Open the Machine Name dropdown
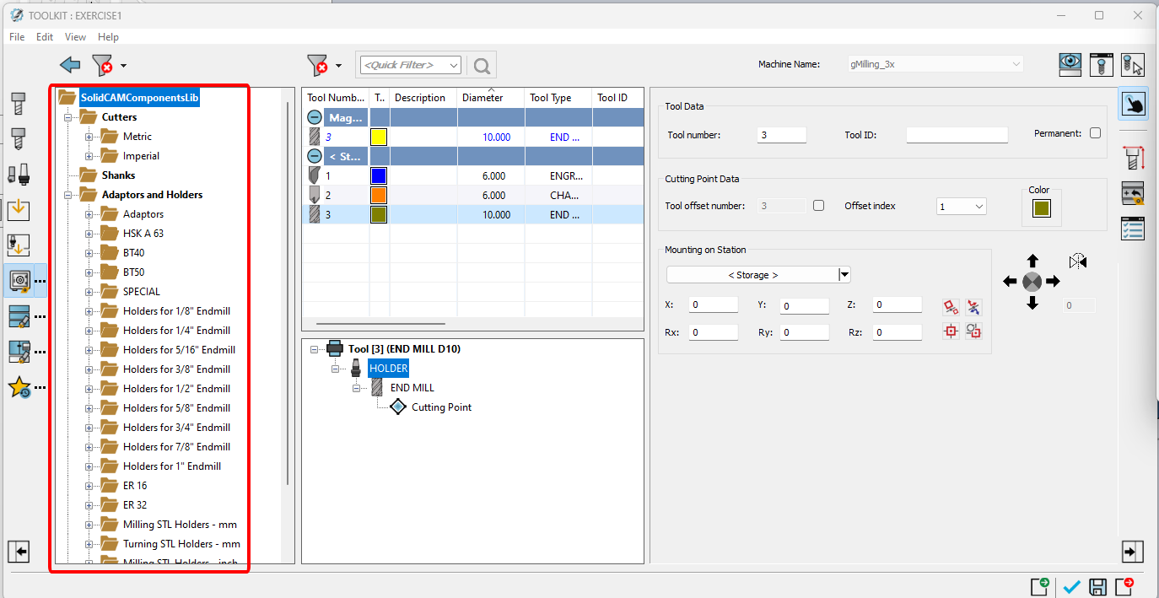Image resolution: width=1159 pixels, height=598 pixels. pyautogui.click(x=935, y=64)
